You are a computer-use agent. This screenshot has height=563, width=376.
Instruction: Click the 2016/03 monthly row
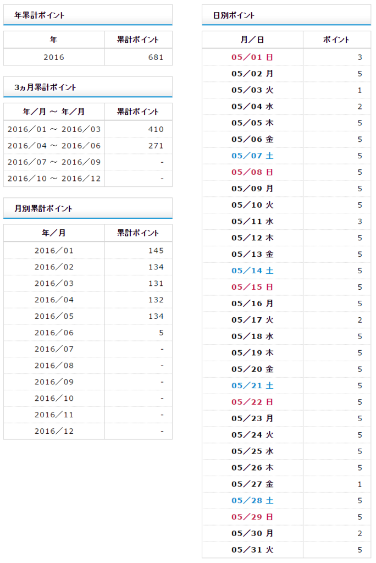point(87,283)
